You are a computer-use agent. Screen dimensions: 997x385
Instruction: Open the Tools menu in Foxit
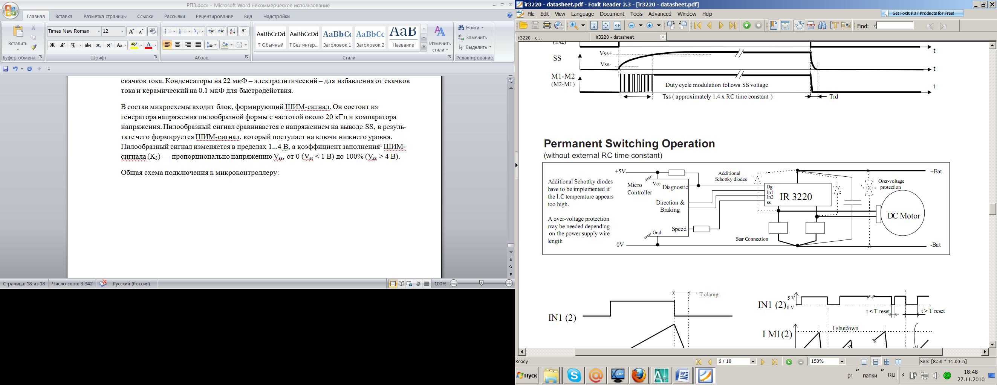click(x=636, y=14)
